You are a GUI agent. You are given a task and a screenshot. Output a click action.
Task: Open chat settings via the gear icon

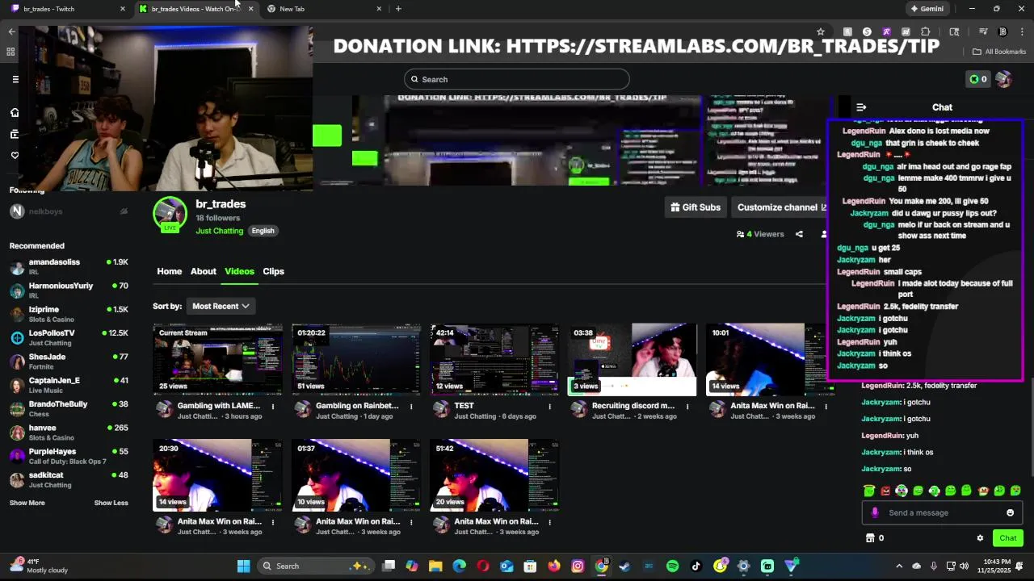(x=980, y=538)
